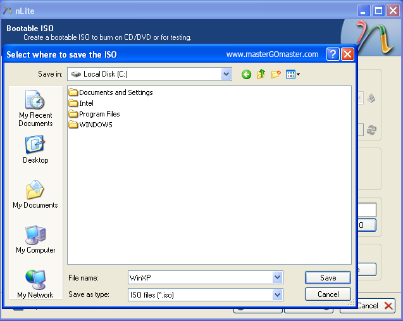The image size is (403, 321).
Task: Click the nLite burn disc icon
Action: (x=371, y=98)
